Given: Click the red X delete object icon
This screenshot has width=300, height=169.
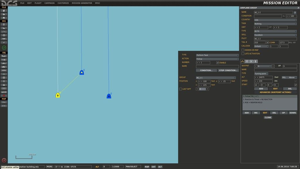Looking at the screenshot, I should click(4, 95).
